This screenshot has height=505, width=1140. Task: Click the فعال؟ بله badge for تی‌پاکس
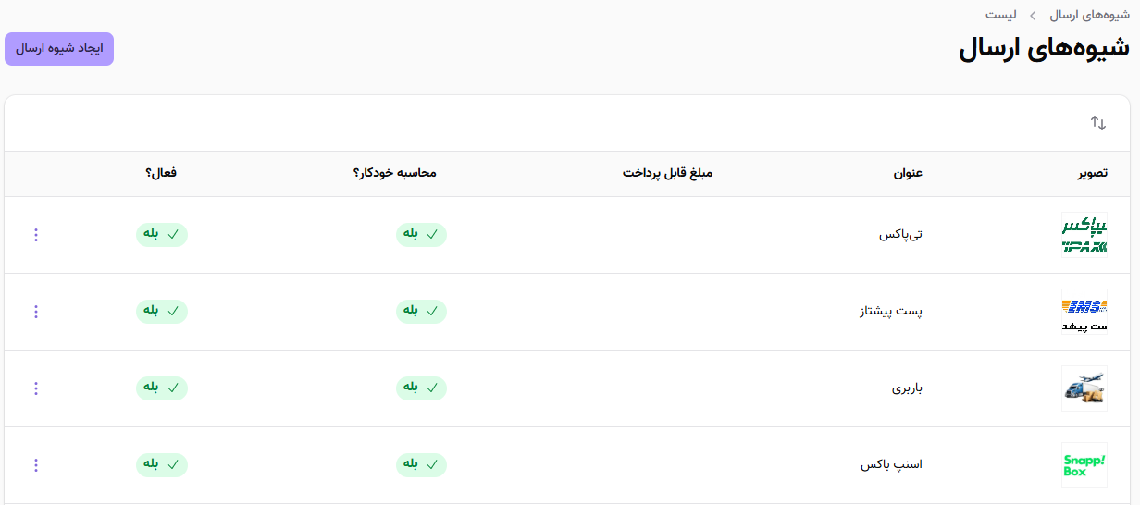click(162, 235)
